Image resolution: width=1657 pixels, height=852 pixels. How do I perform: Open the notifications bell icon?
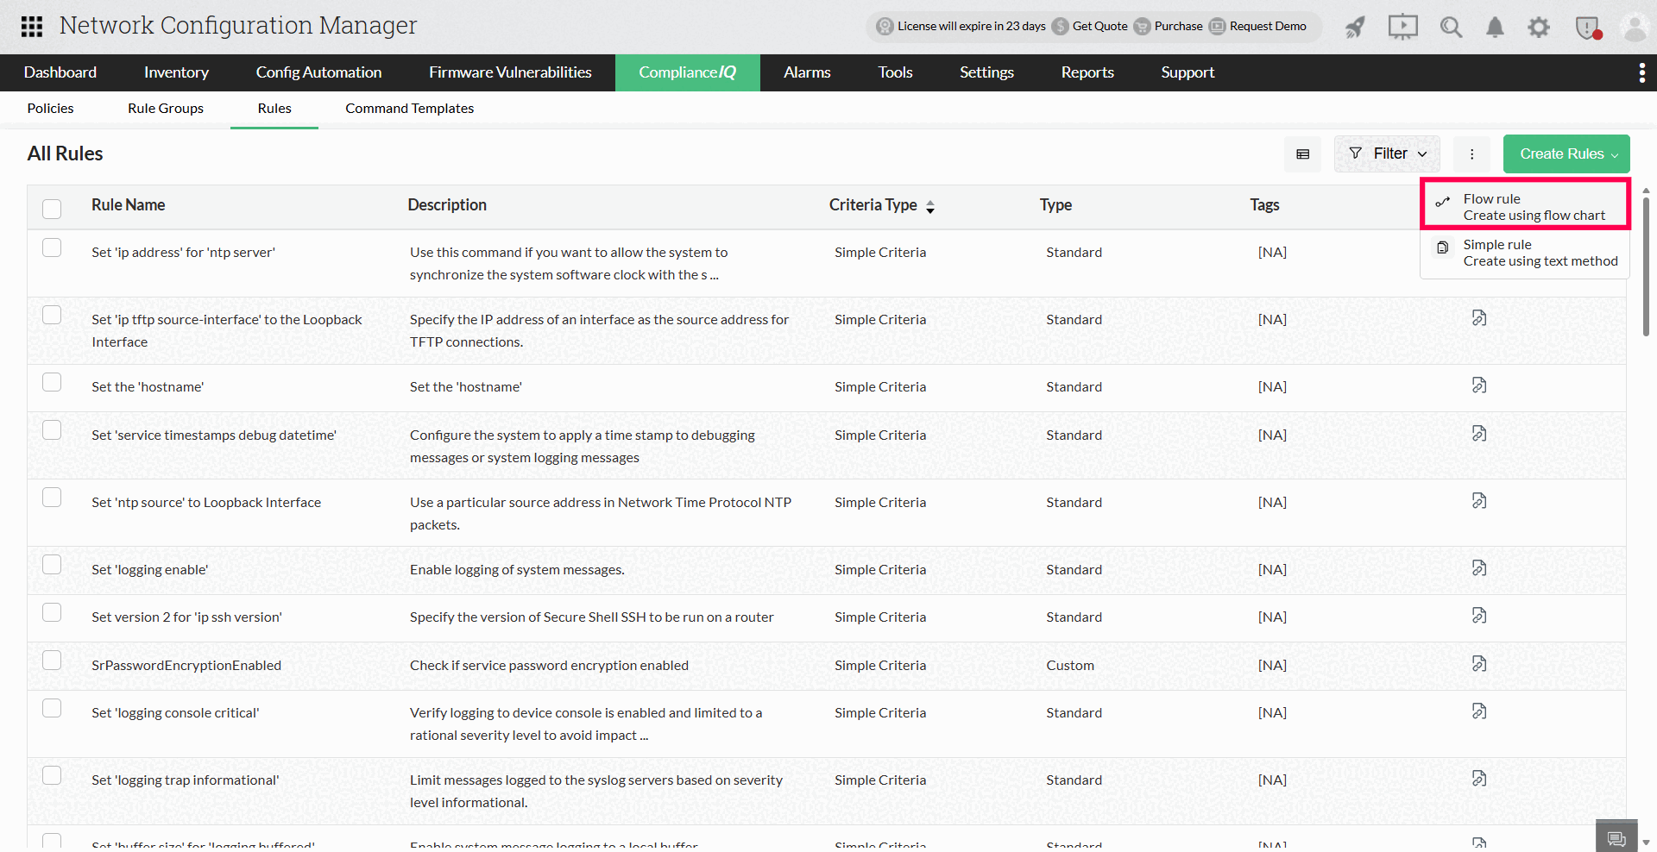coord(1495,28)
